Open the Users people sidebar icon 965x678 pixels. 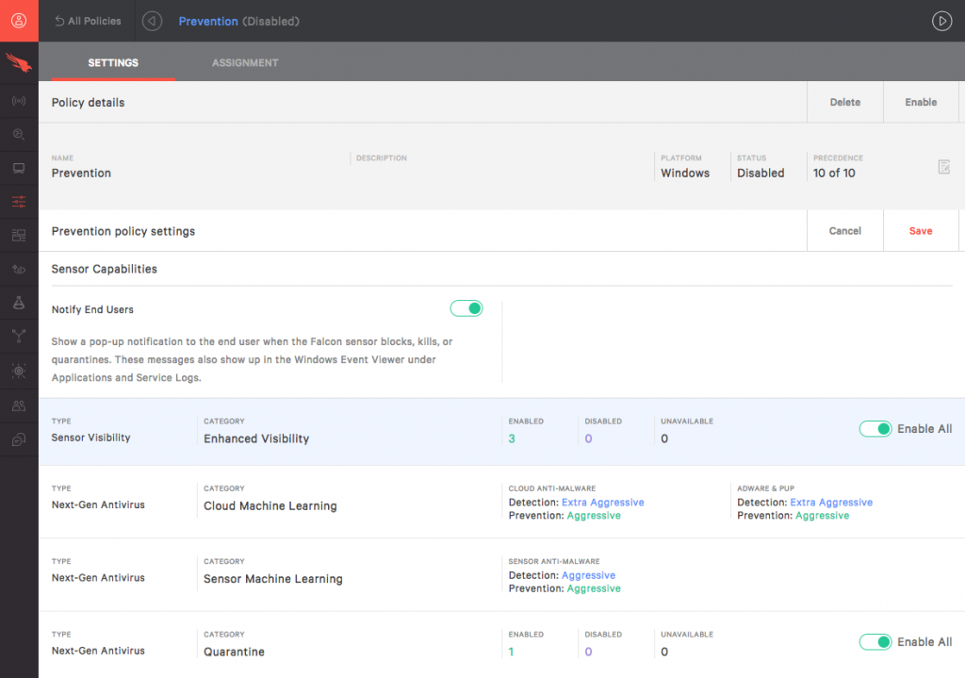[x=19, y=405]
